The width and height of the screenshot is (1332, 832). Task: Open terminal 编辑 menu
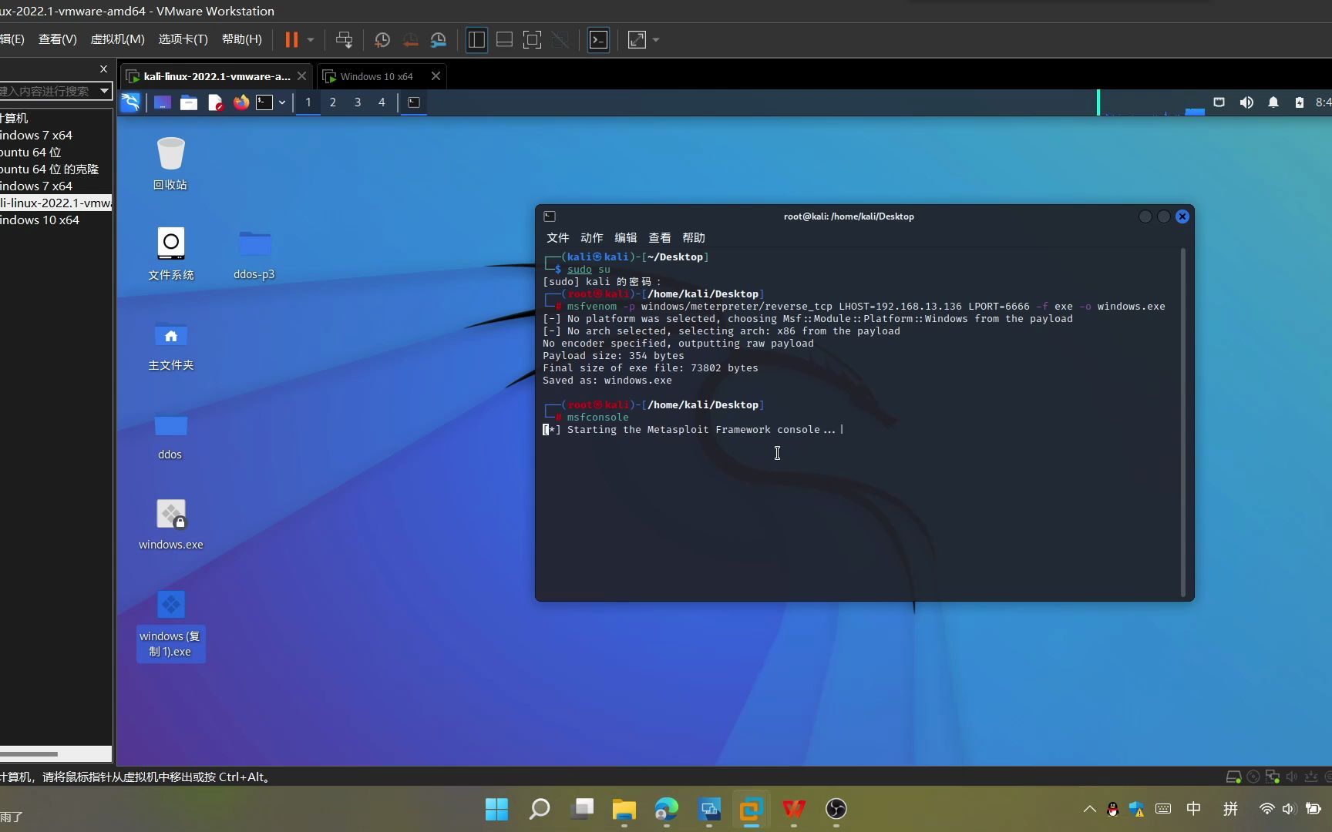click(x=625, y=238)
